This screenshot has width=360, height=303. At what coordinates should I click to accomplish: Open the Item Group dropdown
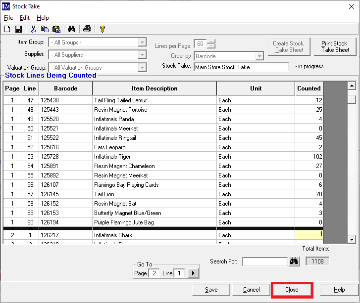[x=142, y=43]
